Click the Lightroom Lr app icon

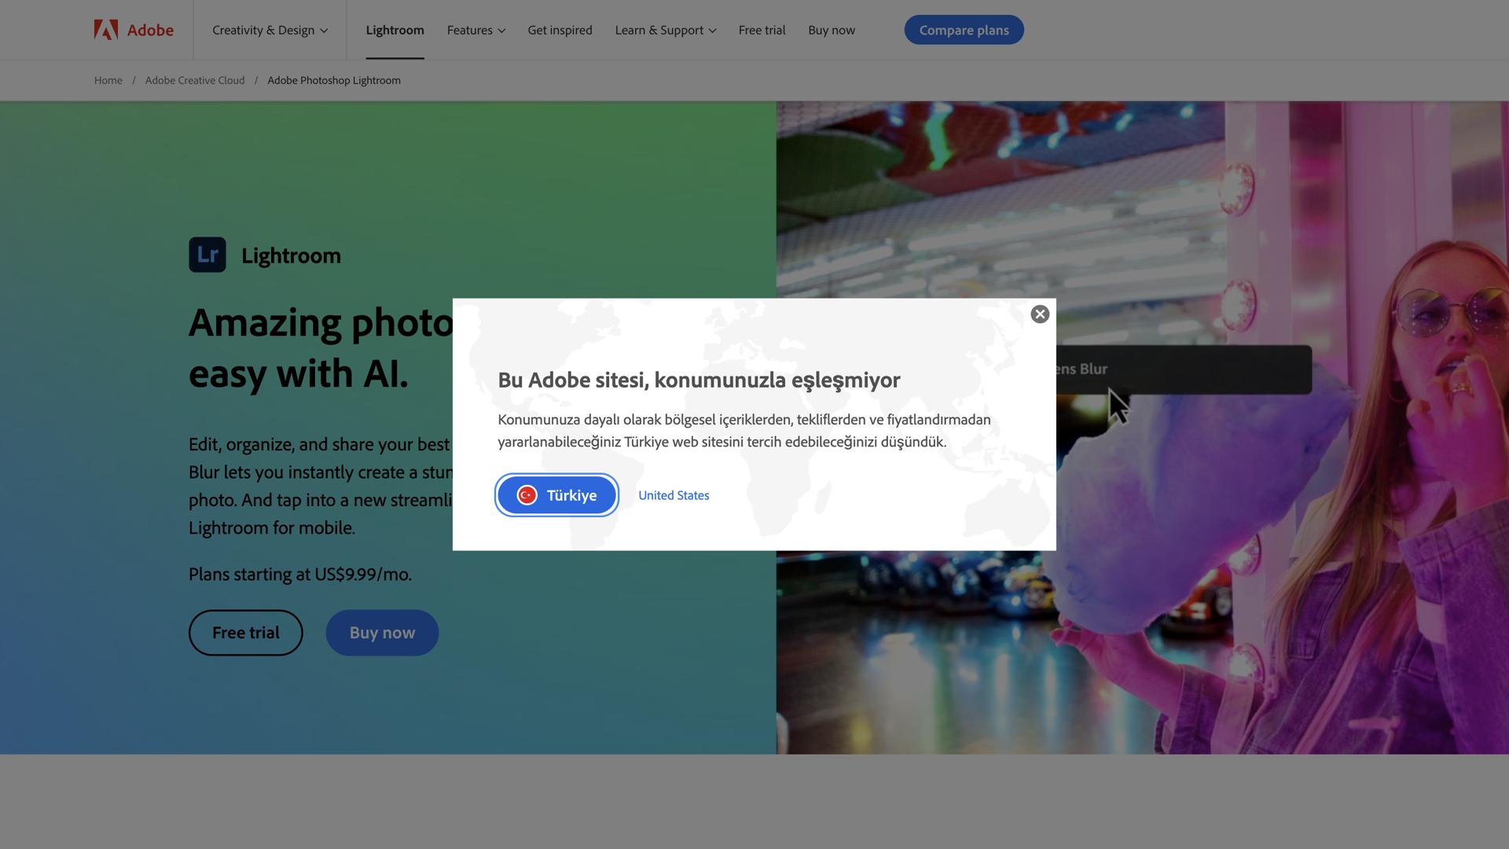coord(207,255)
